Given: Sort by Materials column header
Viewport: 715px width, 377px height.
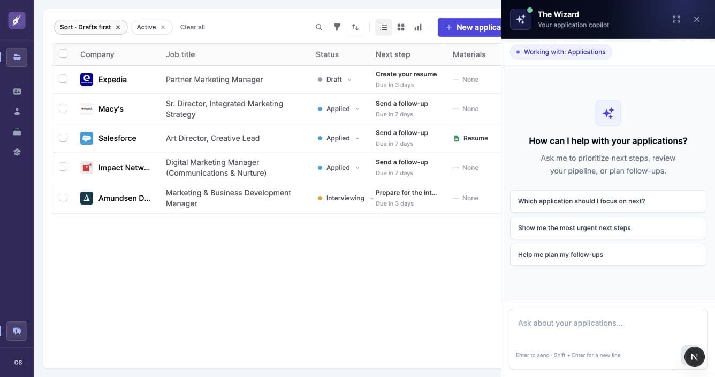Looking at the screenshot, I should tap(469, 54).
